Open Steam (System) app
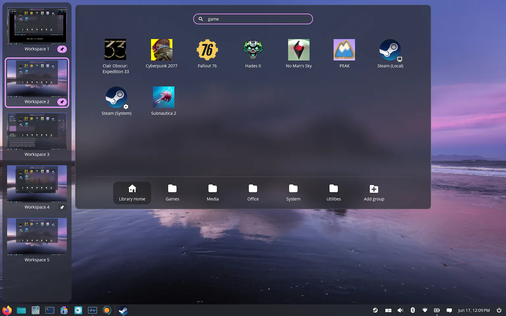 pos(116,101)
